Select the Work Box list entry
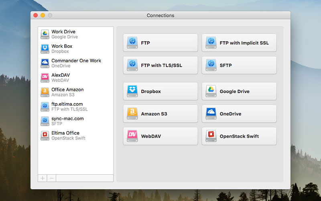This screenshot has width=321, height=201. point(75,49)
